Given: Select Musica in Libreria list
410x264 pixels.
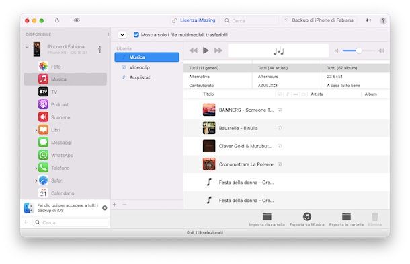Looking at the screenshot, I should pos(147,57).
